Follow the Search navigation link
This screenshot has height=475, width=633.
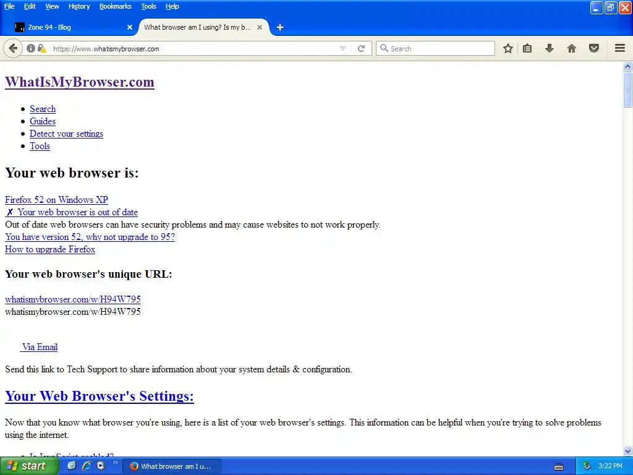43,109
